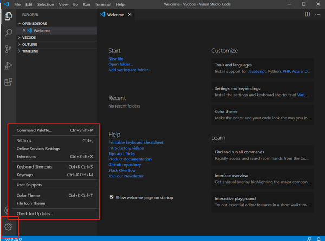
Task: Open the Run and Debug icon
Action: pos(8,66)
